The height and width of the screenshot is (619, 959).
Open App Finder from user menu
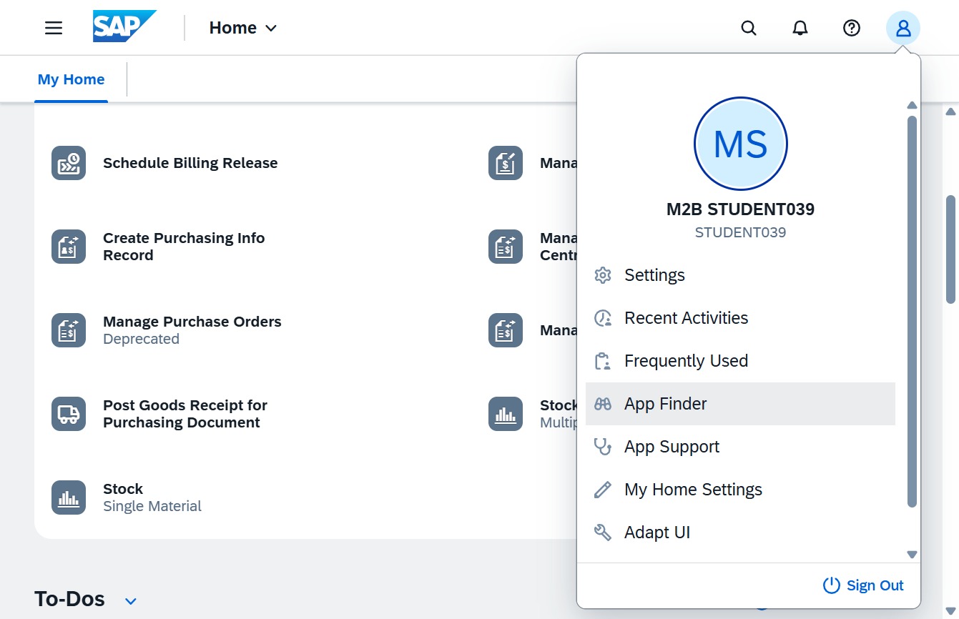tap(740, 404)
